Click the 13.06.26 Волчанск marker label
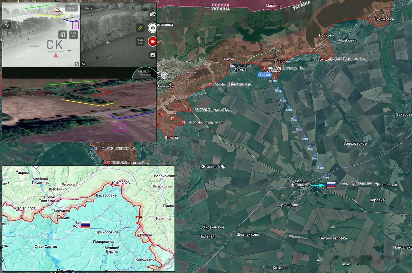The height and width of the screenshot is (273, 412). pyautogui.click(x=235, y=84)
